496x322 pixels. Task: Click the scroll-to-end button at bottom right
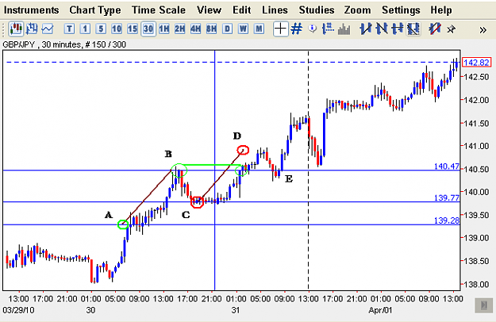pos(483,305)
